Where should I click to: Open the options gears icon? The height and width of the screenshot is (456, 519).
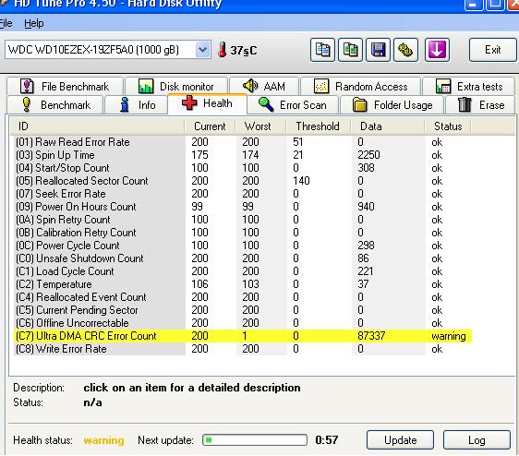[405, 50]
